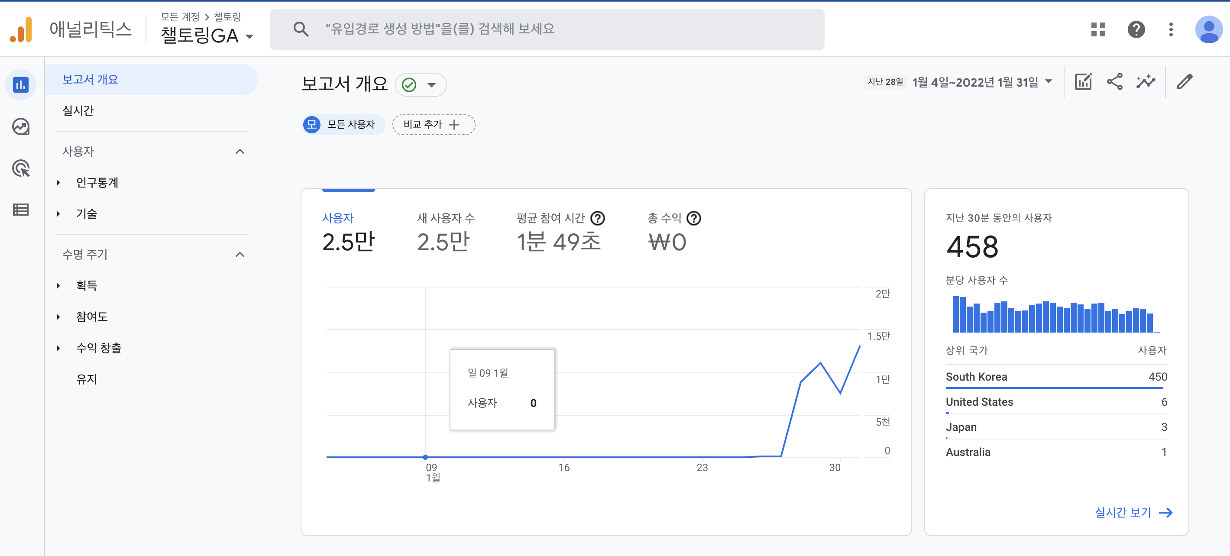Open the Google apps grid icon
The height and width of the screenshot is (556, 1230).
(1098, 29)
